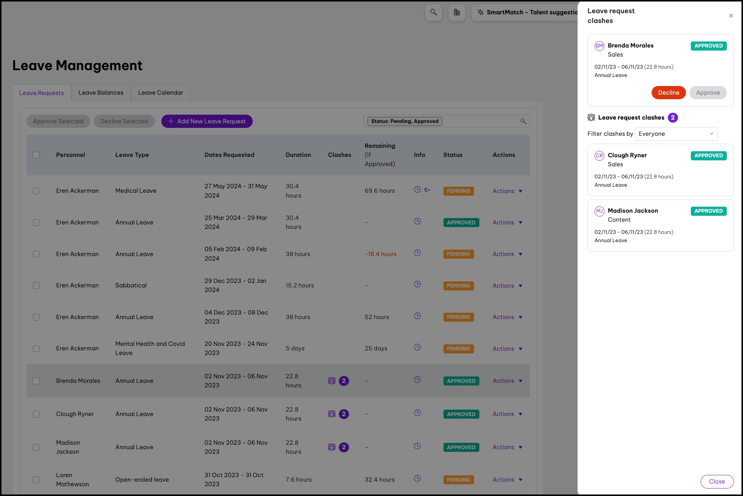
Task: Click the search magnifier icon in top bar
Action: tap(433, 12)
